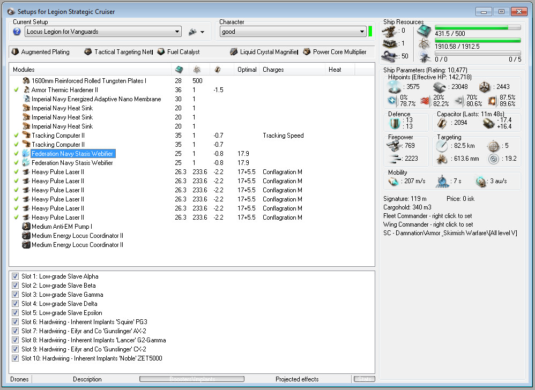Toggle active state of Armor Thermic Hardener II
This screenshot has width=535, height=390.
tap(16, 90)
